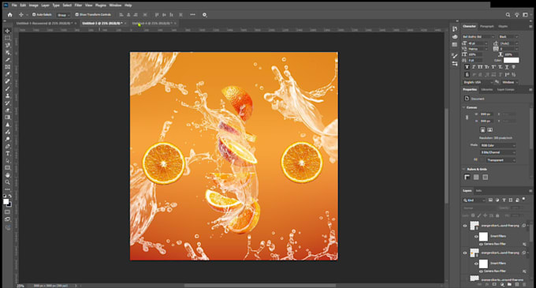
Task: Turn layer filtering on or off
Action: pos(523,200)
